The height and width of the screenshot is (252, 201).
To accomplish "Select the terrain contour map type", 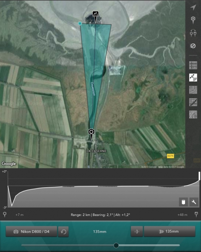I will point(193,90).
